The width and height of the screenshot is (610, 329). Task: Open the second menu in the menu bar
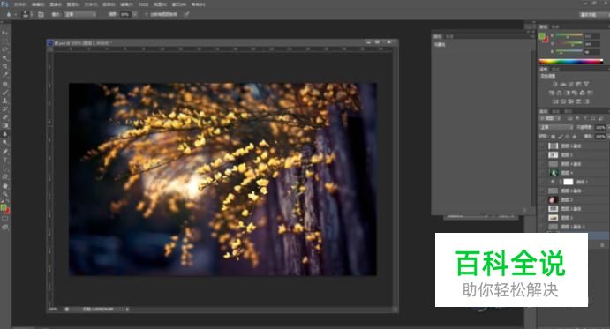tap(38, 4)
